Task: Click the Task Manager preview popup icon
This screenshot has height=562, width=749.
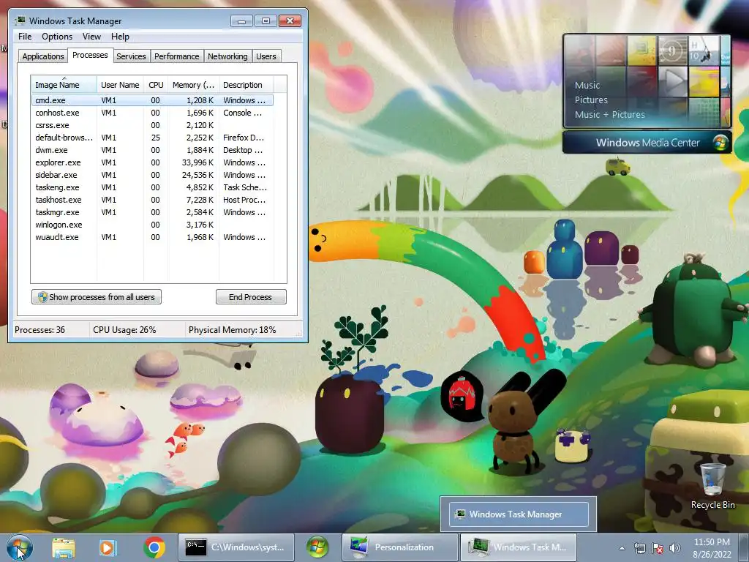Action: tap(460, 514)
